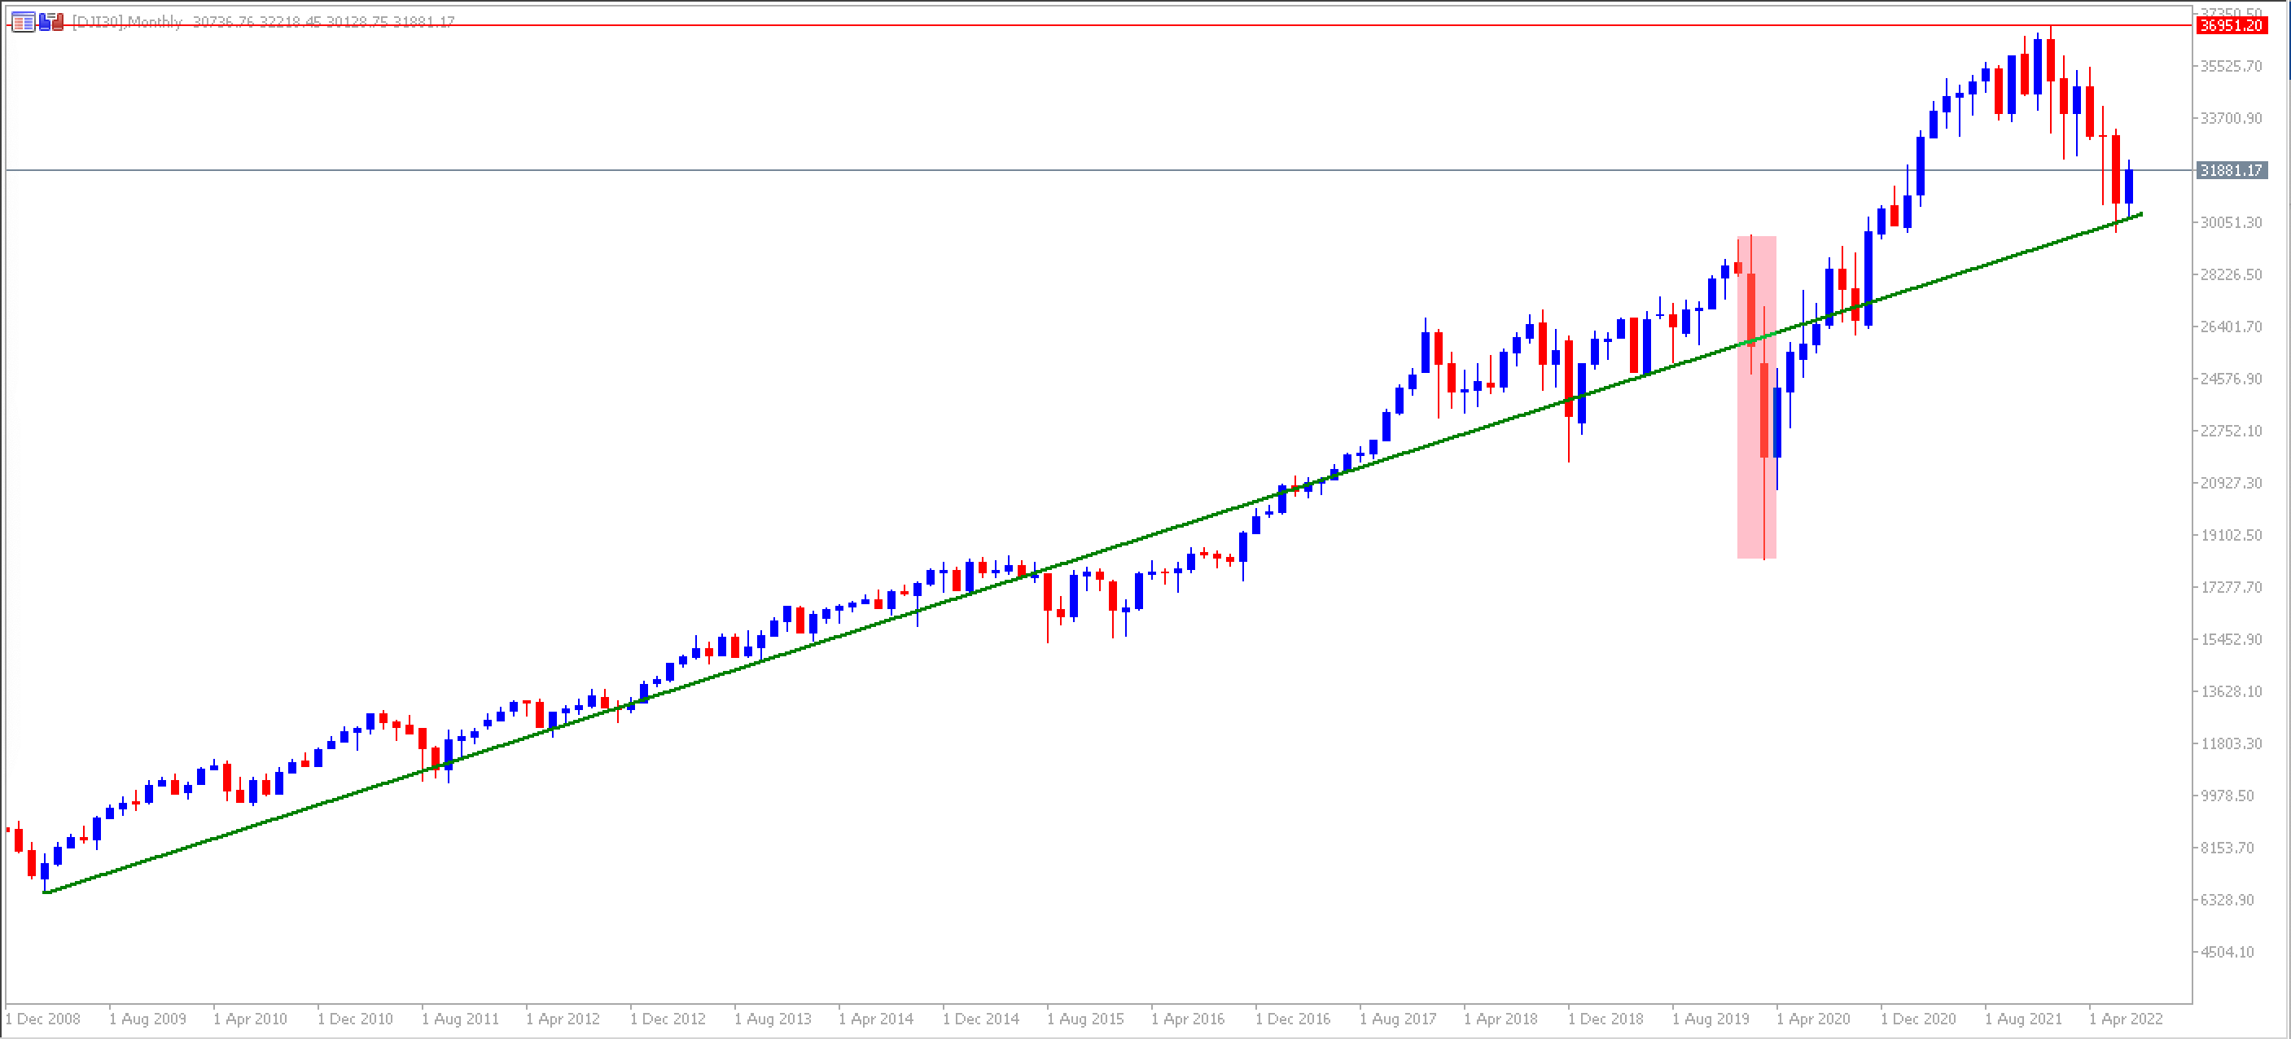The height and width of the screenshot is (1039, 2291).
Task: Click the 1 Aug 2015 date label
Action: (x=1085, y=1019)
